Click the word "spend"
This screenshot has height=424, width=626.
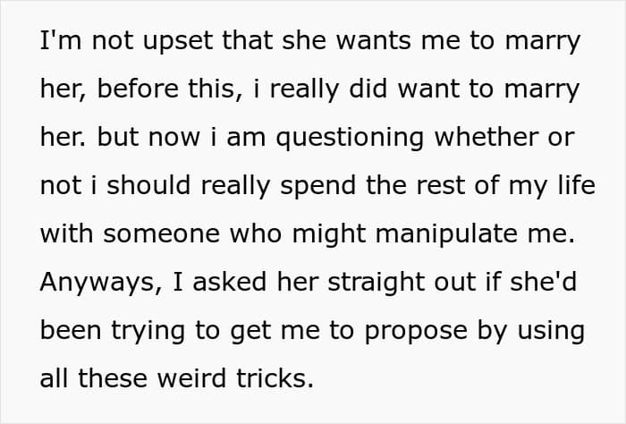pyautogui.click(x=315, y=184)
